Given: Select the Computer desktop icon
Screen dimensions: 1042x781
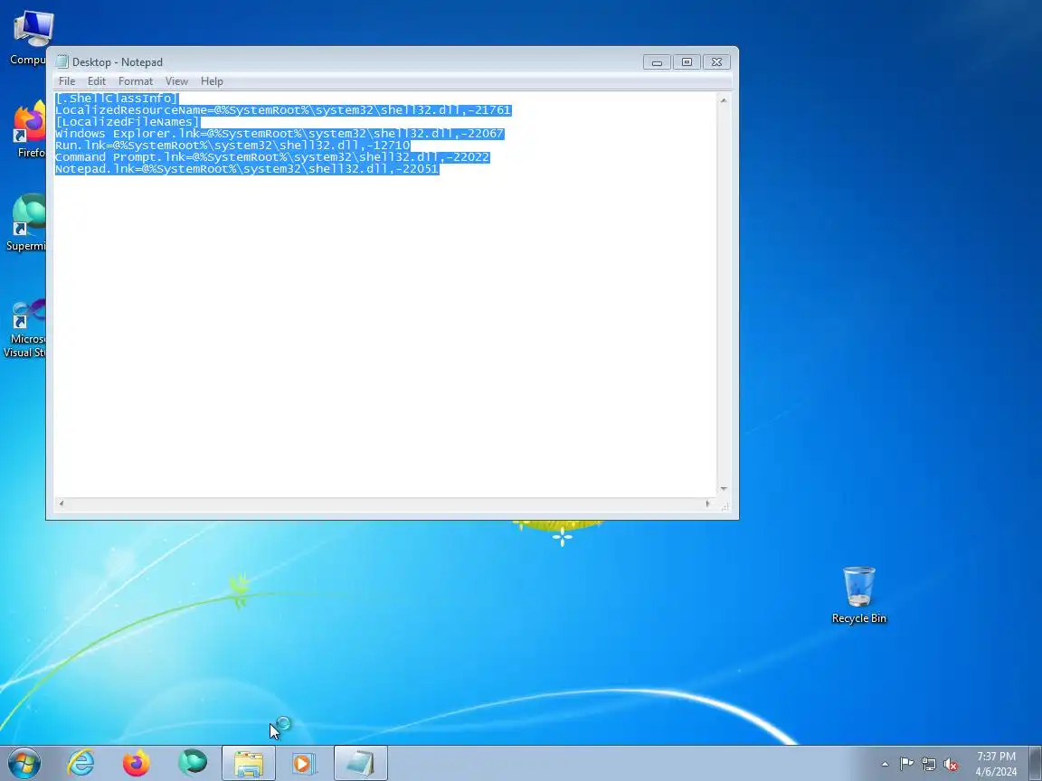Looking at the screenshot, I should (28, 39).
